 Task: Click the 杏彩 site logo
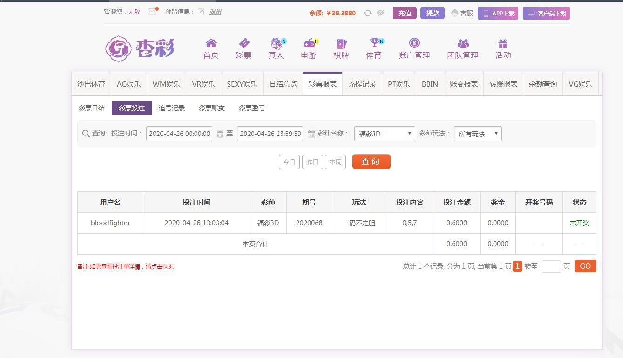click(140, 48)
